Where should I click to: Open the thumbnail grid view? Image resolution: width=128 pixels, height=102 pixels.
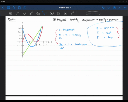(x=8, y=8)
